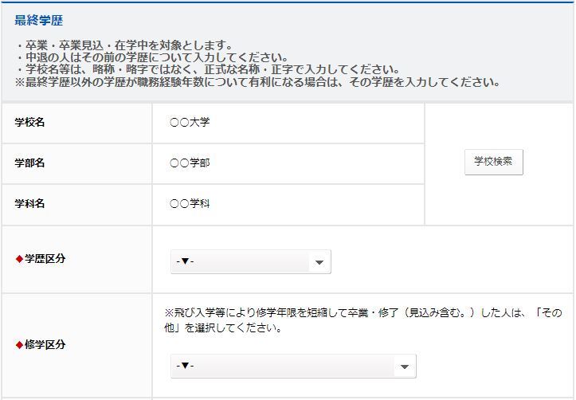Click the 学部名 row label
The image size is (576, 400).
[x=29, y=163]
